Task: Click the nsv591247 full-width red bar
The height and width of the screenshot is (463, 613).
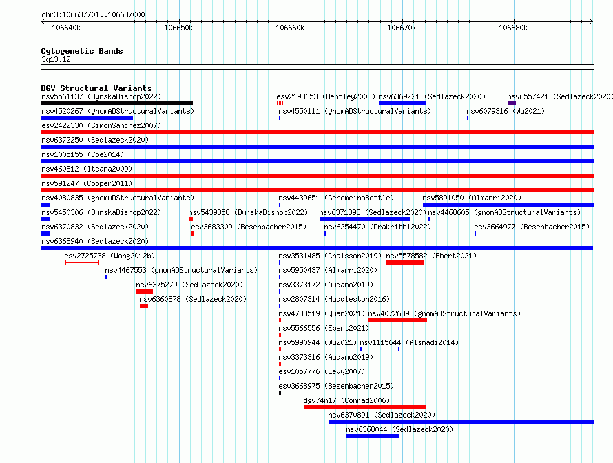Action: tap(317, 190)
